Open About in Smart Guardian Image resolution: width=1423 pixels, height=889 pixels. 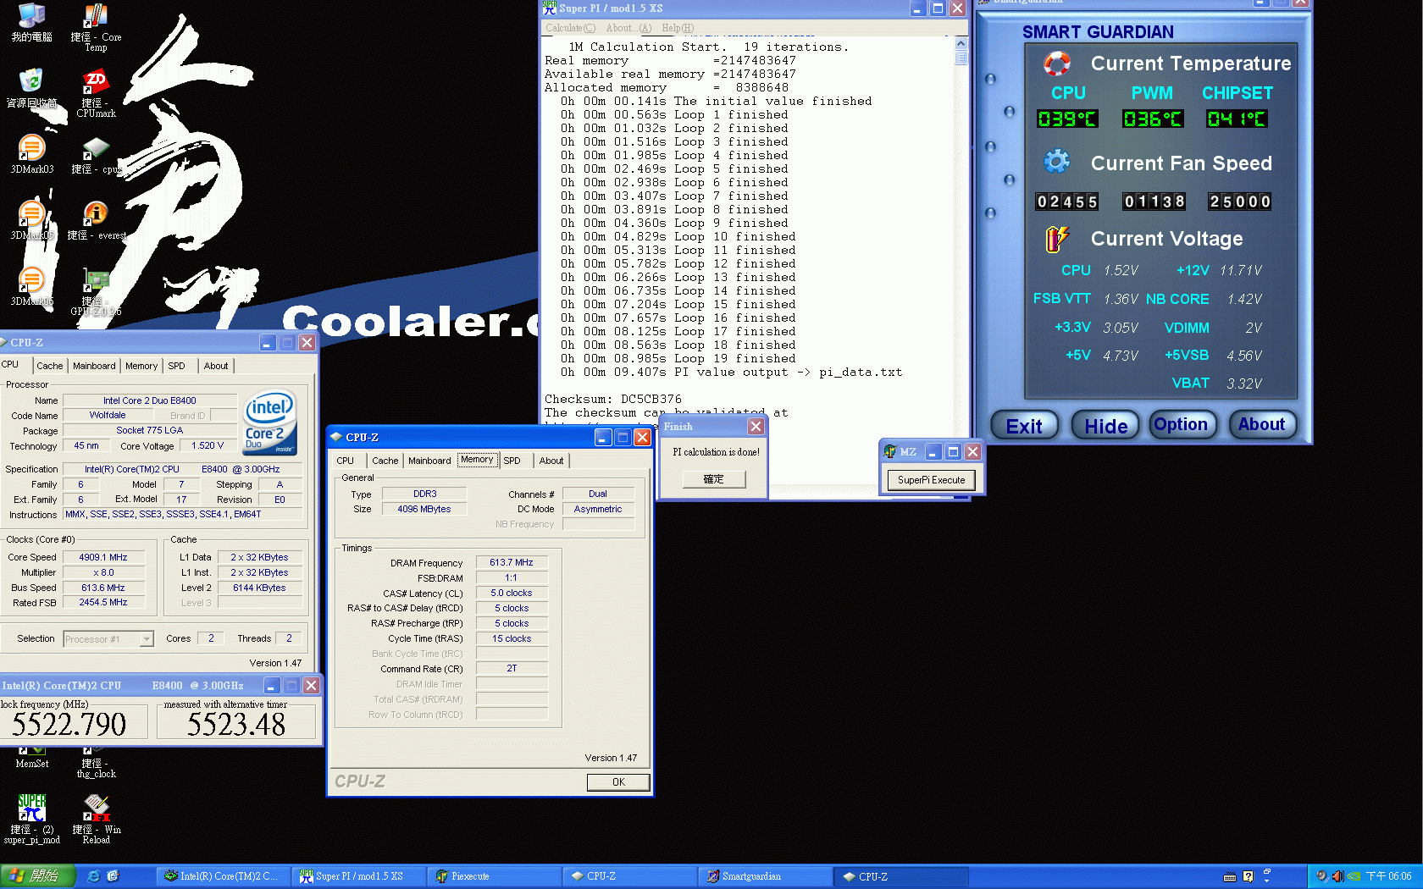[x=1261, y=425]
